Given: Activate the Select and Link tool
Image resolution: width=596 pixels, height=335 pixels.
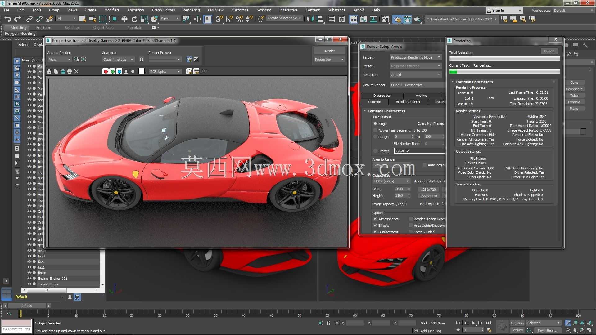Looking at the screenshot, I should tap(29, 19).
